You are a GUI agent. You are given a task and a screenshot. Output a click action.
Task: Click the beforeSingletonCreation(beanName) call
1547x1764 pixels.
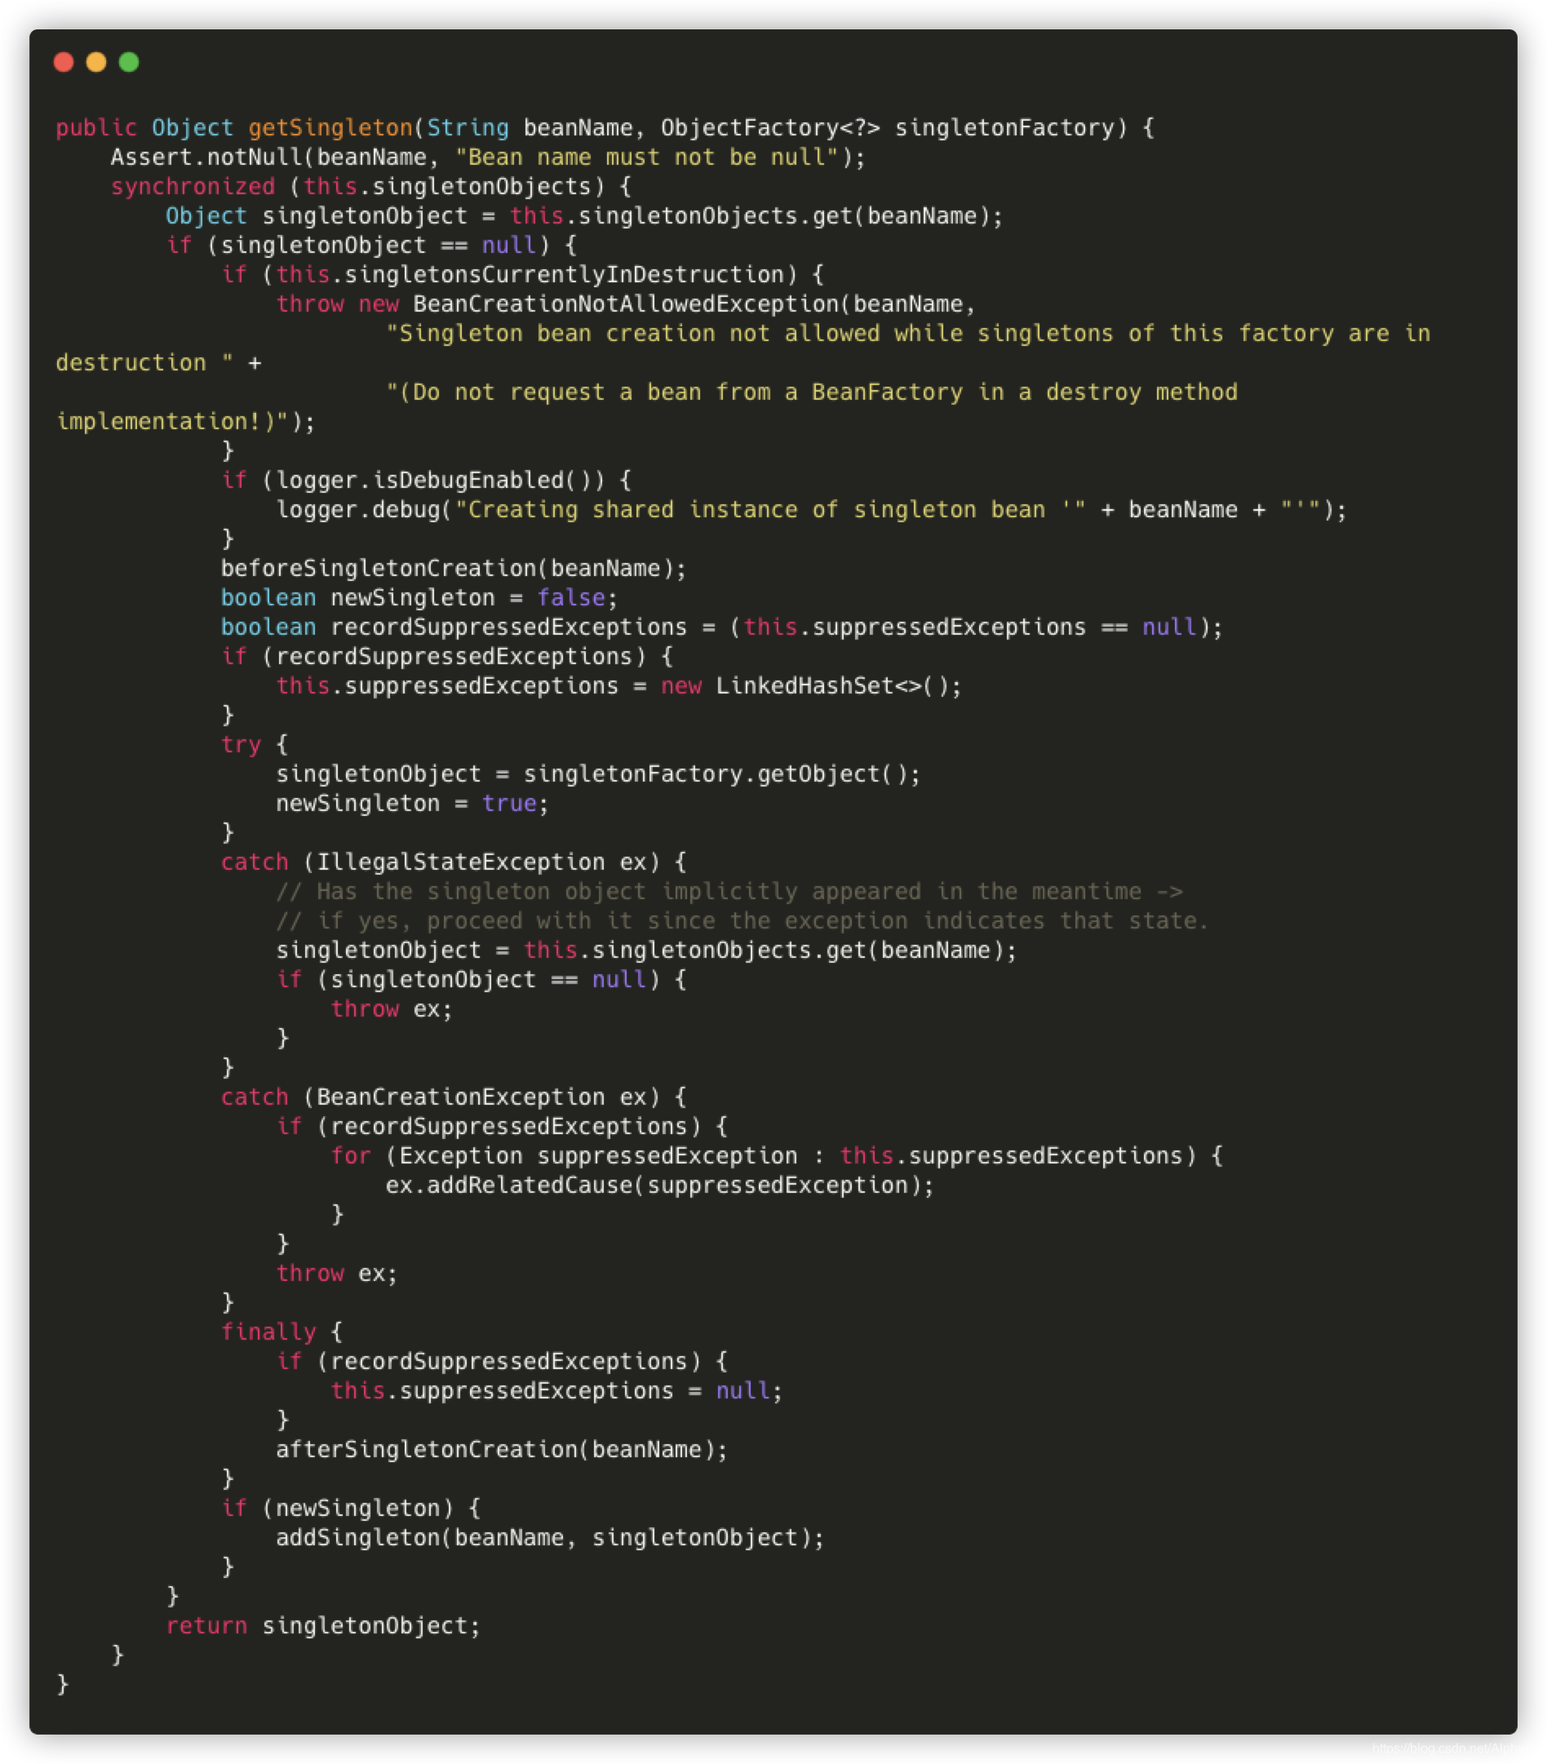[x=453, y=568]
